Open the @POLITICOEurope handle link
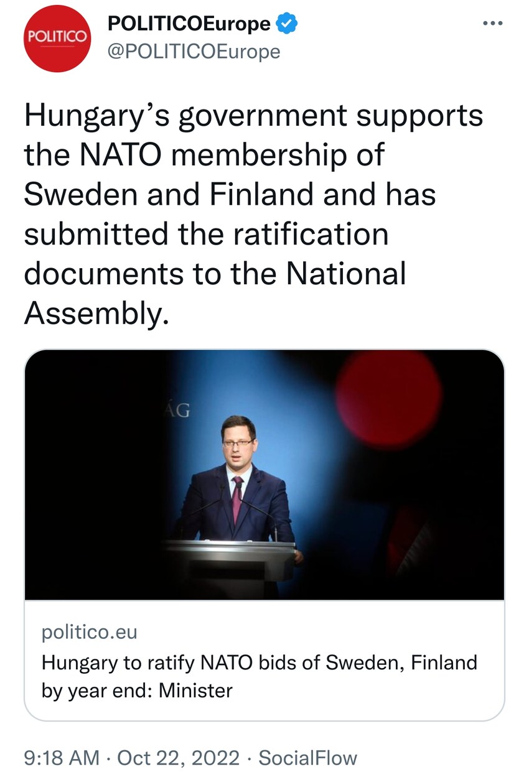 tap(194, 52)
